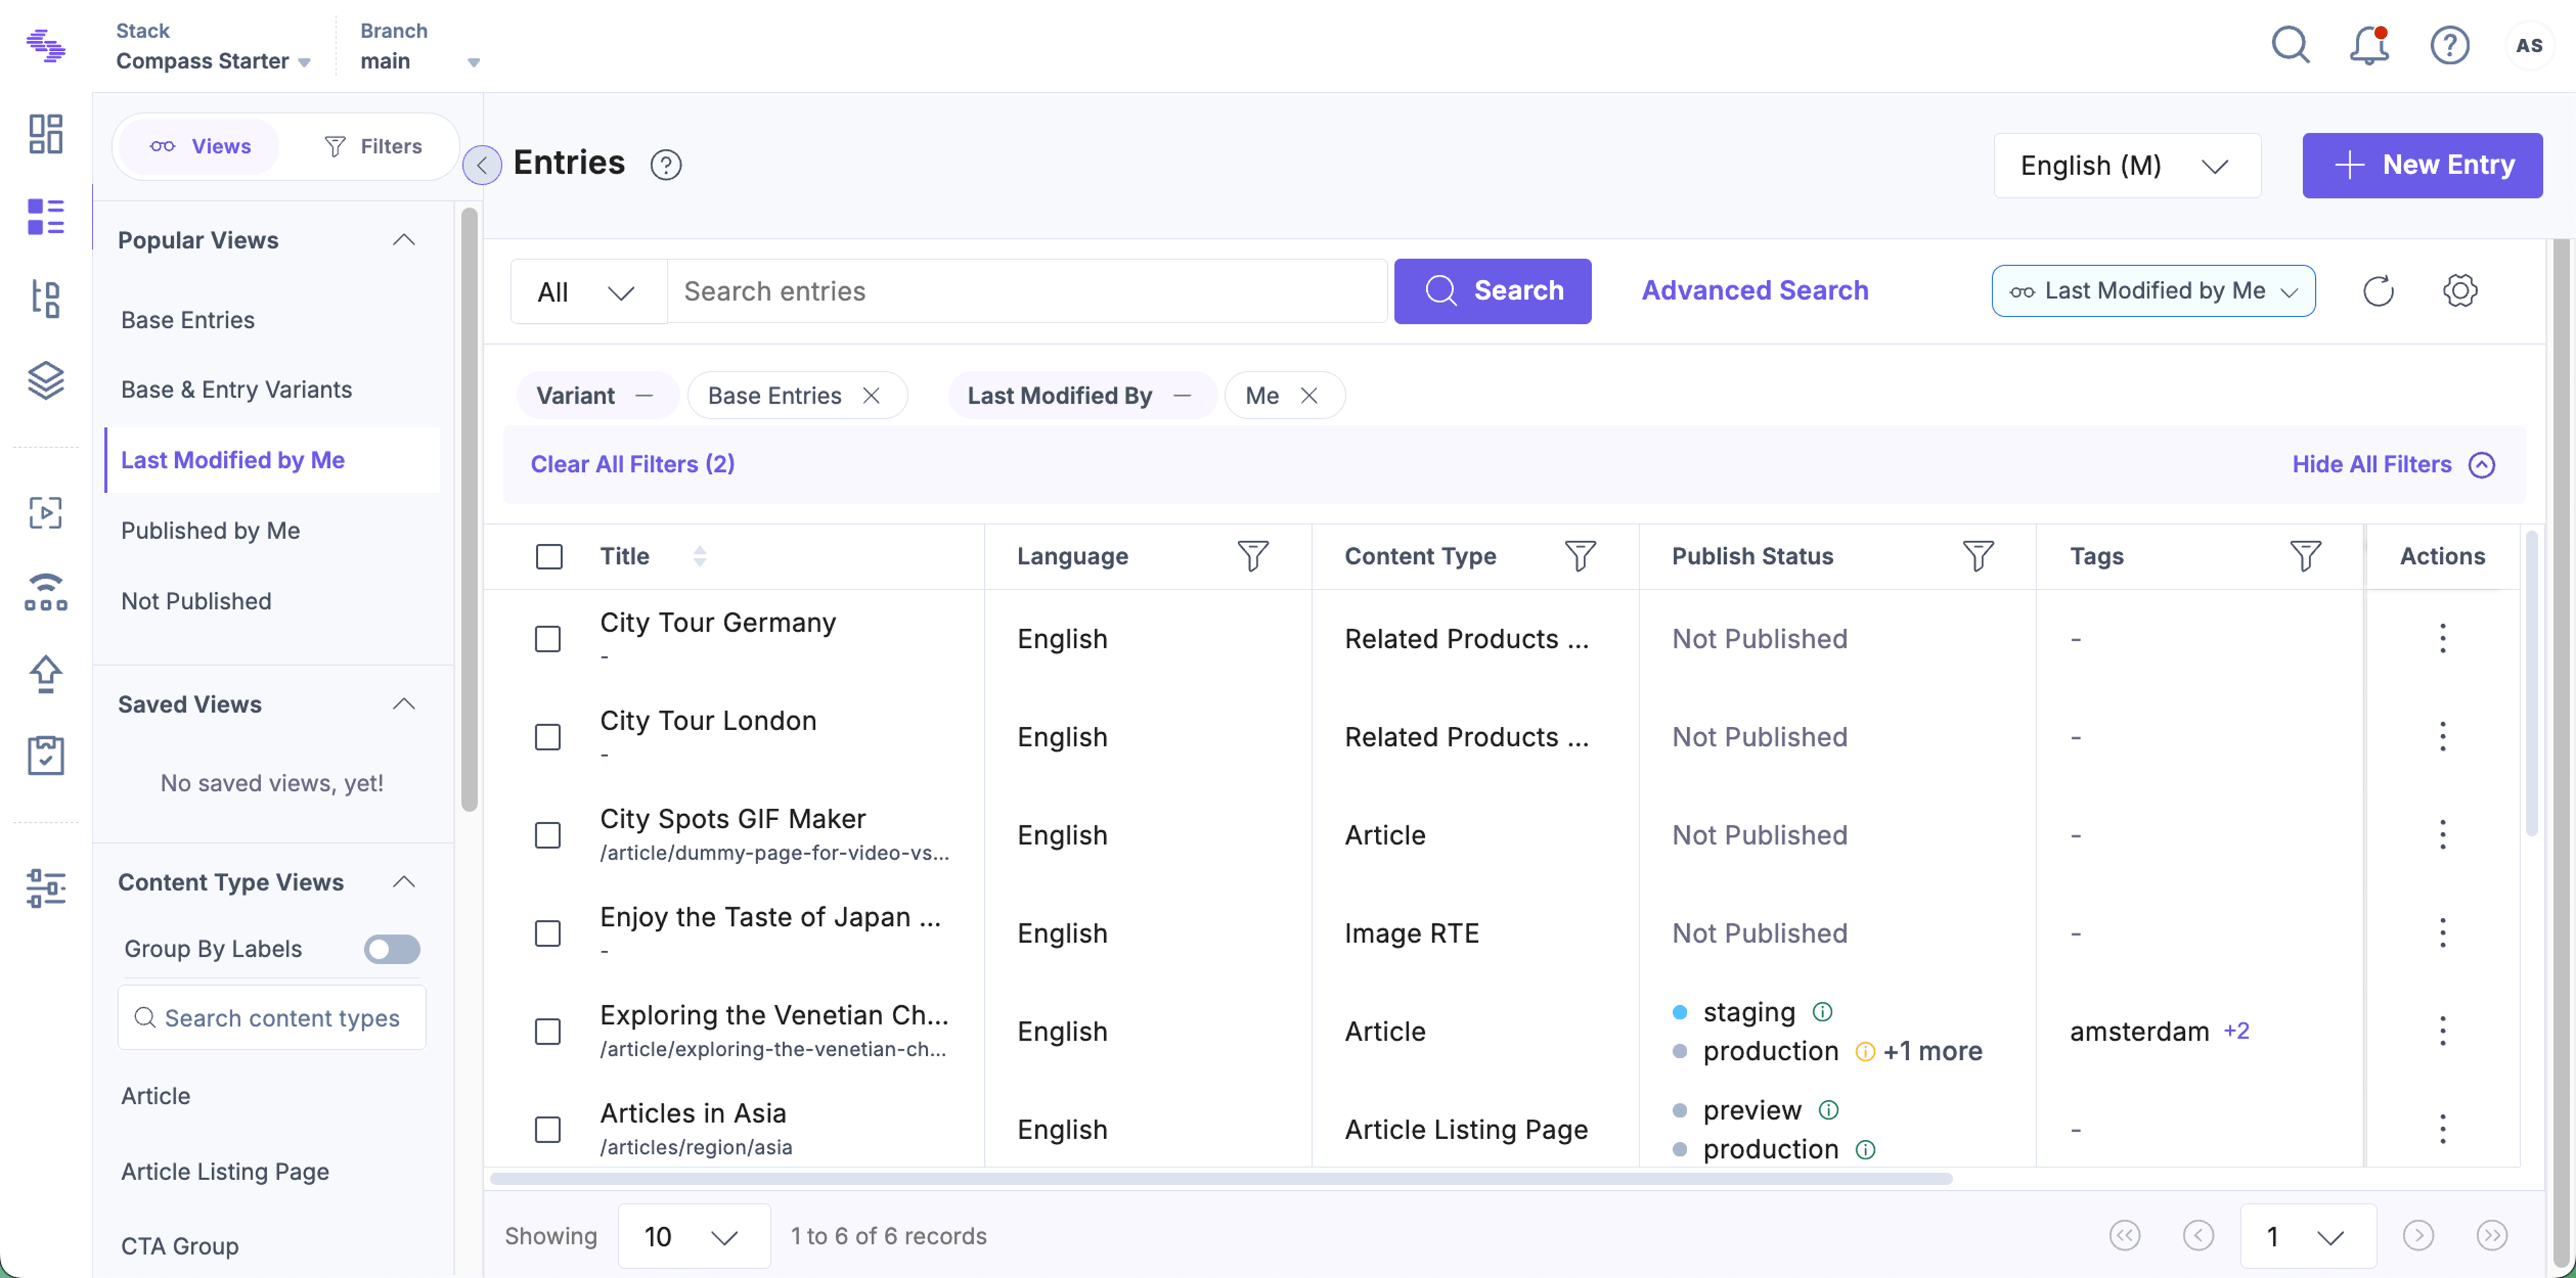The height and width of the screenshot is (1278, 2576).
Task: Open actions menu for Articles in Asia
Action: click(x=2443, y=1129)
